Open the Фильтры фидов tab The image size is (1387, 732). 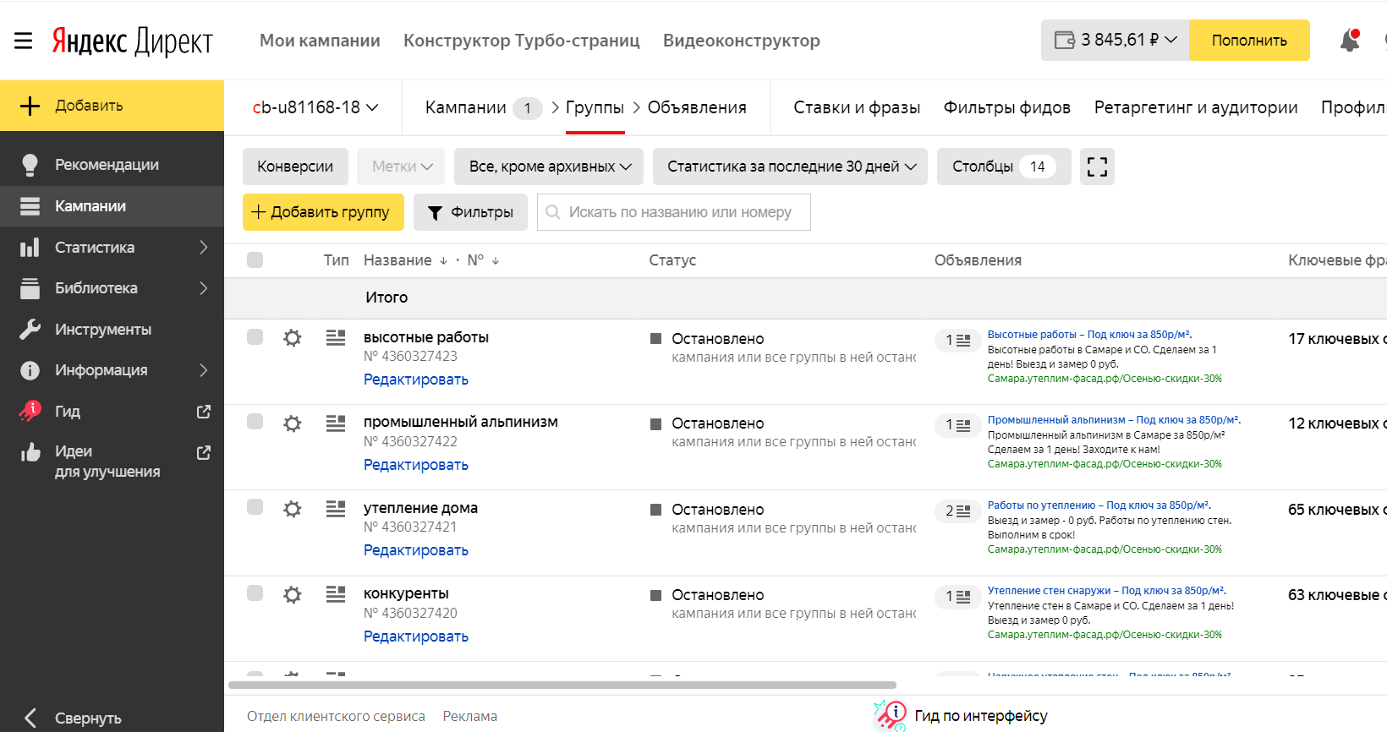pos(1007,107)
